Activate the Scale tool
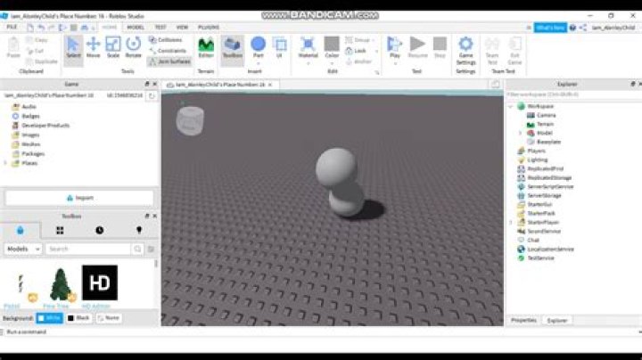Image resolution: width=642 pixels, height=360 pixels. coord(113,47)
